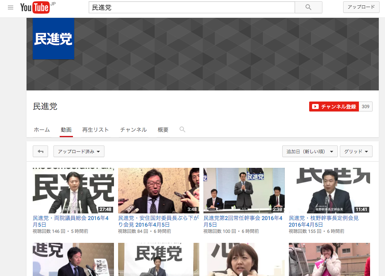The width and height of the screenshot is (385, 276).
Task: Open the グリッド view dropdown
Action: coord(356,152)
